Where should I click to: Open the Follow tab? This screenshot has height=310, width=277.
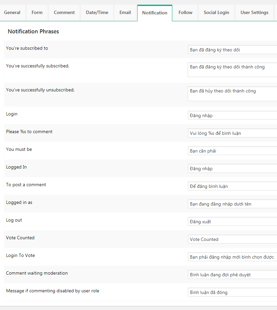pyautogui.click(x=185, y=12)
